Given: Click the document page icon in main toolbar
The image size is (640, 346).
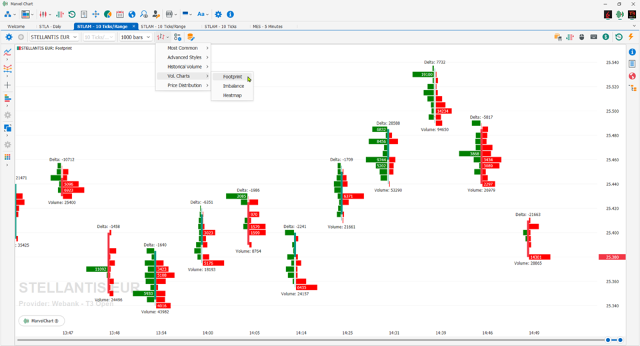Looking at the screenshot, I should (x=84, y=14).
